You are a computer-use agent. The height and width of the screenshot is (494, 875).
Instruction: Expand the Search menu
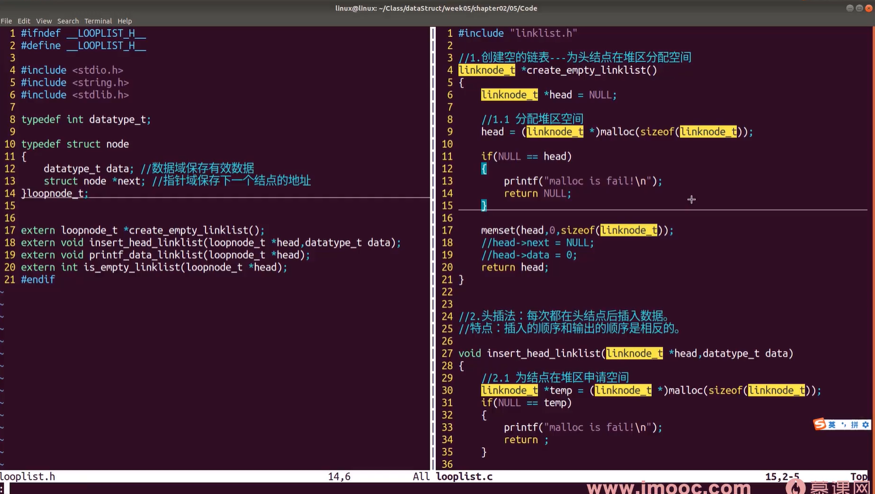[x=68, y=21]
